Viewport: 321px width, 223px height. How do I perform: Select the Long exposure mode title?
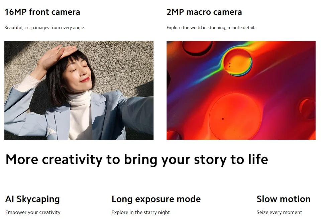156,199
